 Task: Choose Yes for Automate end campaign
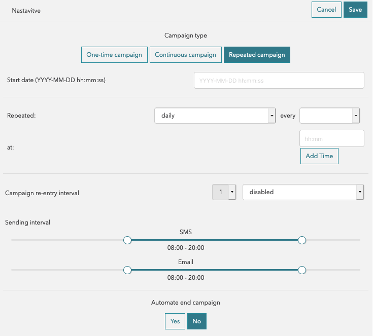coord(175,321)
